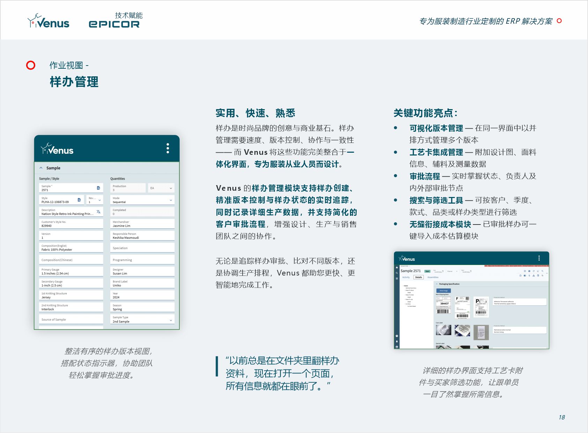Click the magnifier icon at the toolbar's right end
This screenshot has width=588, height=433.
pos(542,271)
